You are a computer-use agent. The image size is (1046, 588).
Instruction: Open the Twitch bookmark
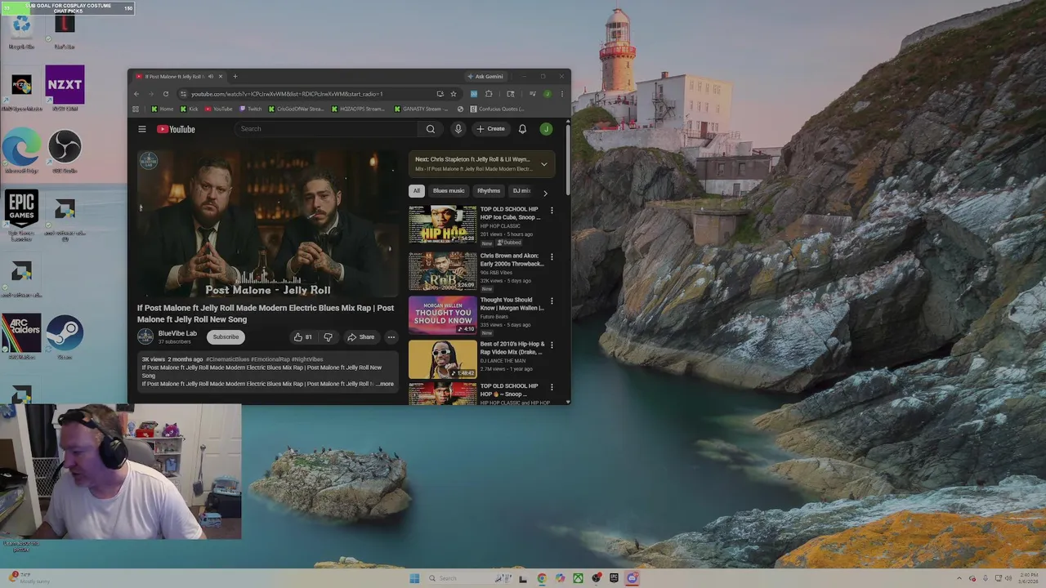click(251, 109)
